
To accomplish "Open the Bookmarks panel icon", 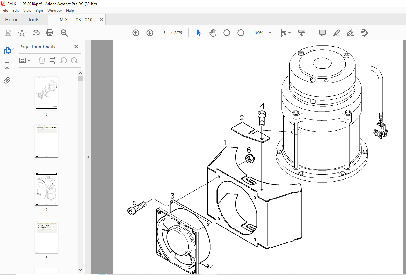I will click(7, 66).
